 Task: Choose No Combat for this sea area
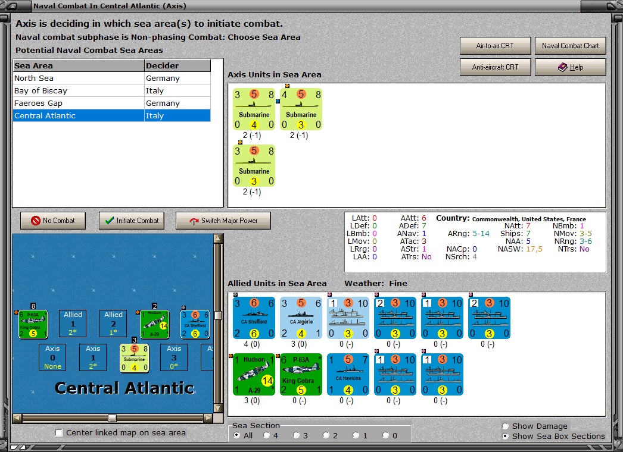(x=53, y=221)
